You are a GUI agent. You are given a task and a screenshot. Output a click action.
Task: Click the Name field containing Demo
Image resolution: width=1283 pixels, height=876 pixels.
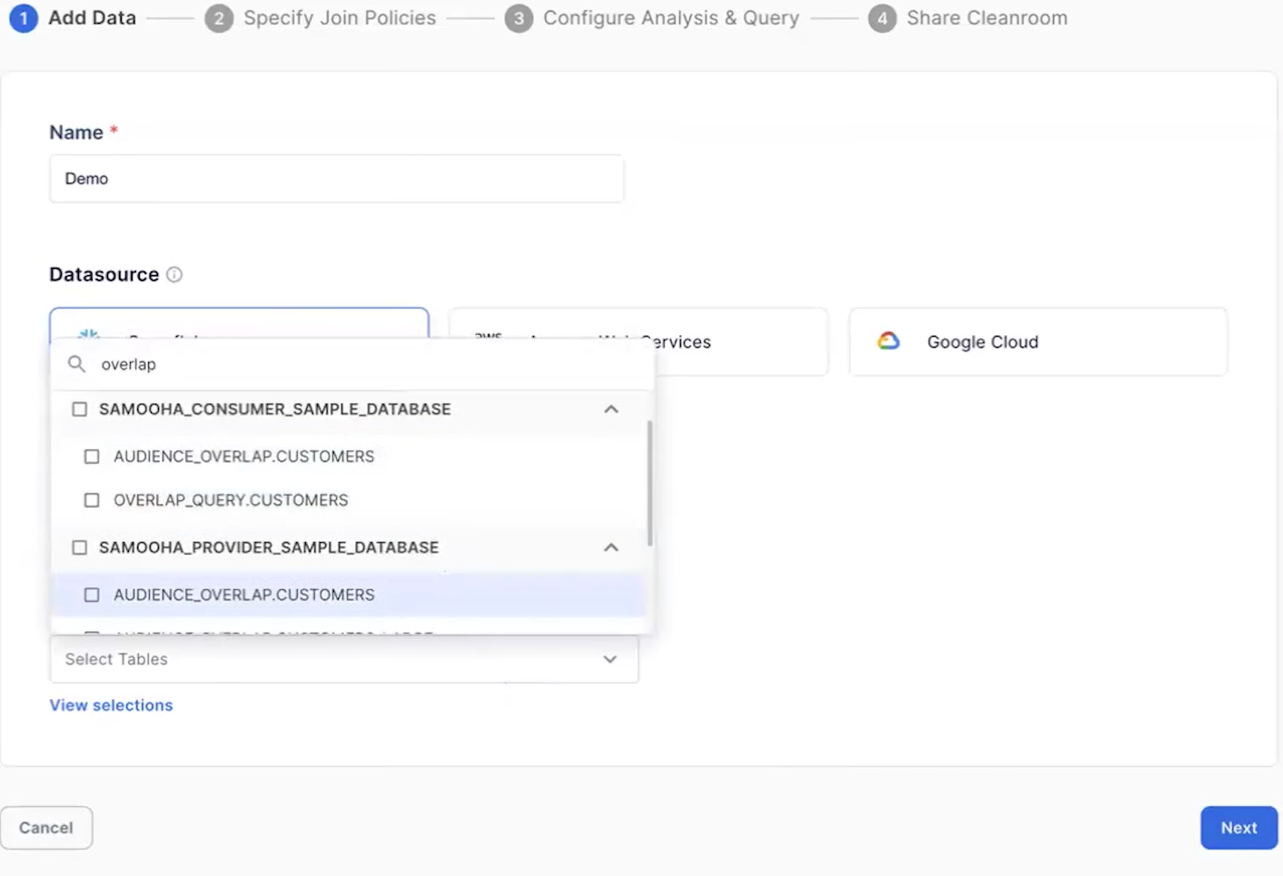pos(336,178)
